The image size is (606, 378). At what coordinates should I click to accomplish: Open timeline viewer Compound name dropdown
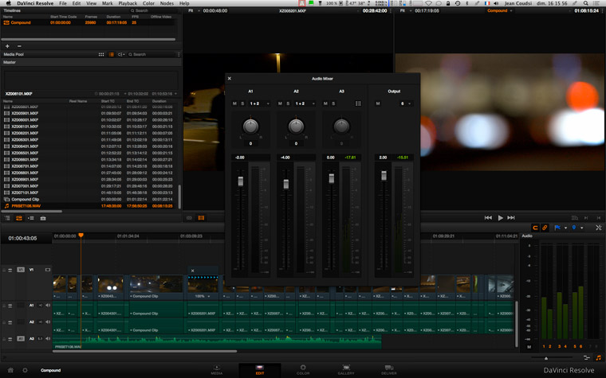pyautogui.click(x=499, y=11)
